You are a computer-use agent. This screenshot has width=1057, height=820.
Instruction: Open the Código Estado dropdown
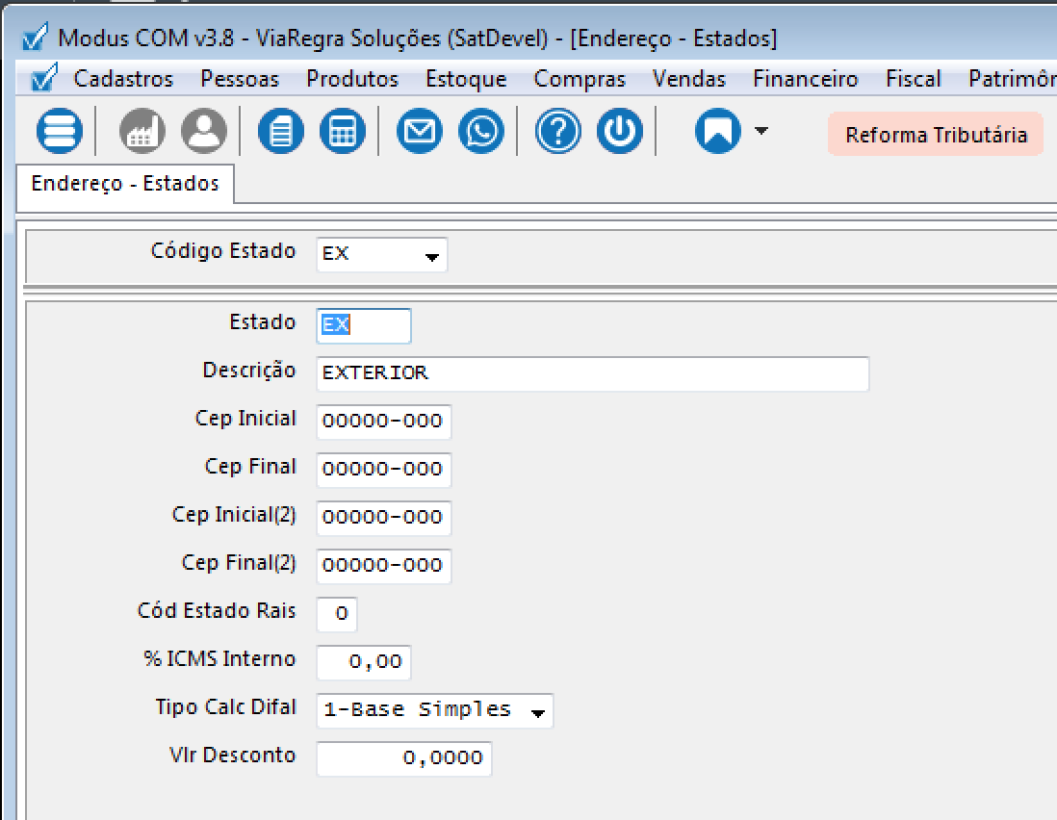tap(432, 257)
